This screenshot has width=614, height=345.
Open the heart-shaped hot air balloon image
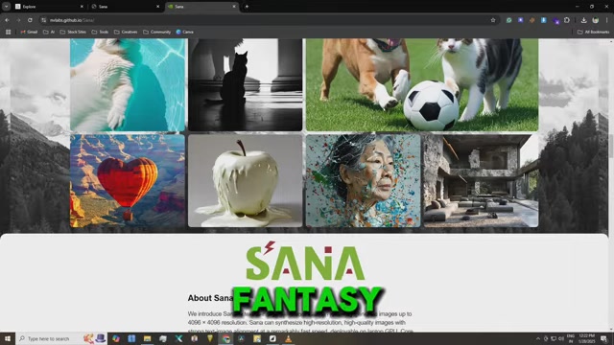[x=128, y=181]
